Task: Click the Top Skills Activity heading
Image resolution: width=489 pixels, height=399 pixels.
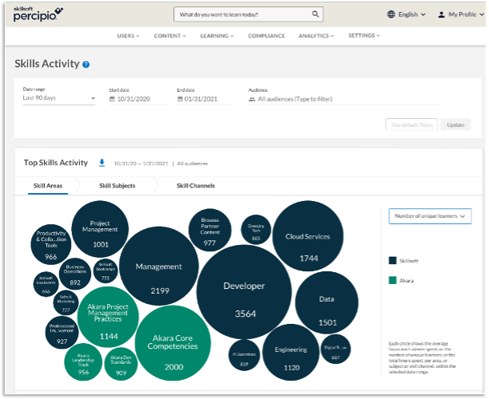Action: 56,163
